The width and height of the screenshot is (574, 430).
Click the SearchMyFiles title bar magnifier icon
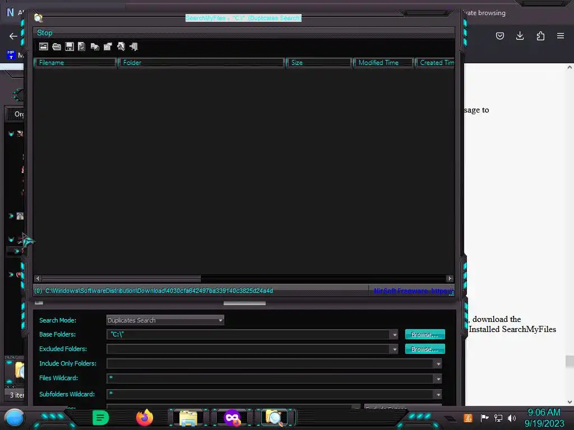38,18
